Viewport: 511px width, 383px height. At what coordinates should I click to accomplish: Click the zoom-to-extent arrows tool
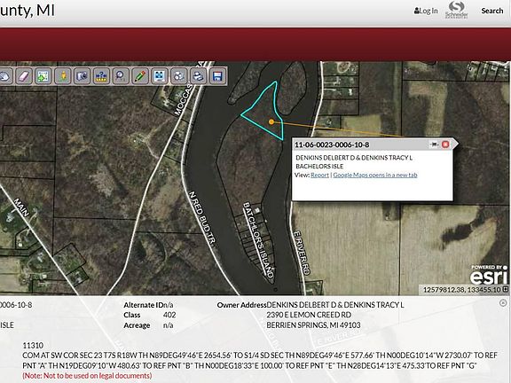(160, 76)
